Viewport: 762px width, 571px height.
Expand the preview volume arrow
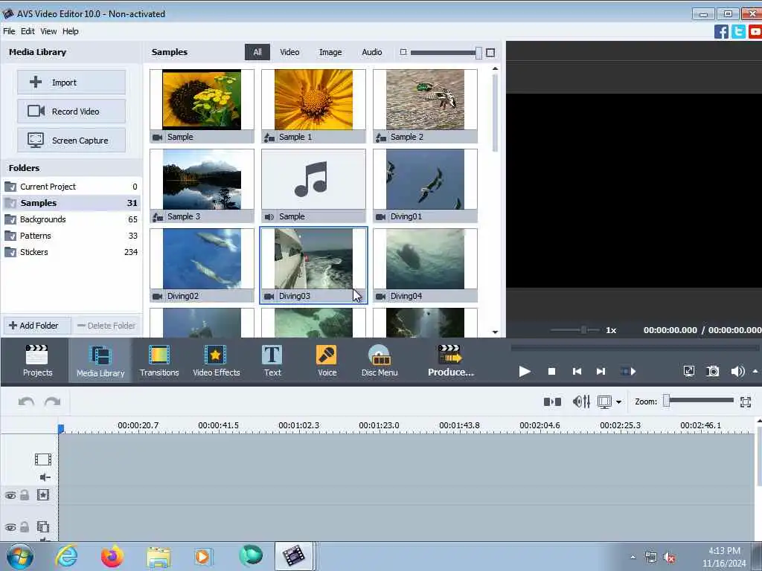(x=755, y=372)
